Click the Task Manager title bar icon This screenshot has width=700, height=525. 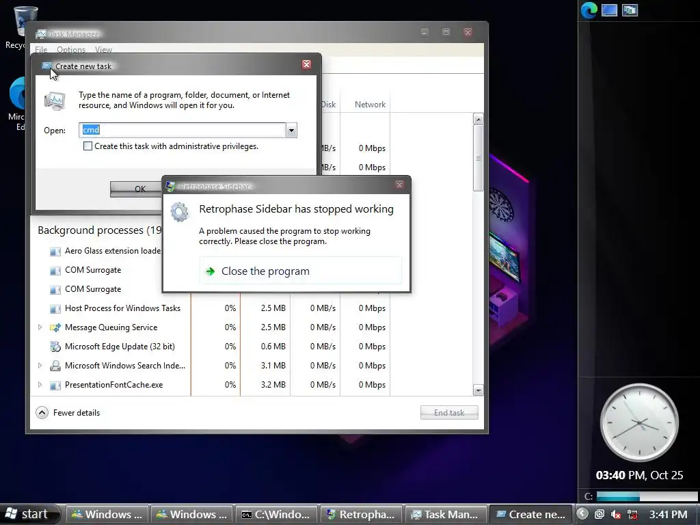tap(42, 34)
